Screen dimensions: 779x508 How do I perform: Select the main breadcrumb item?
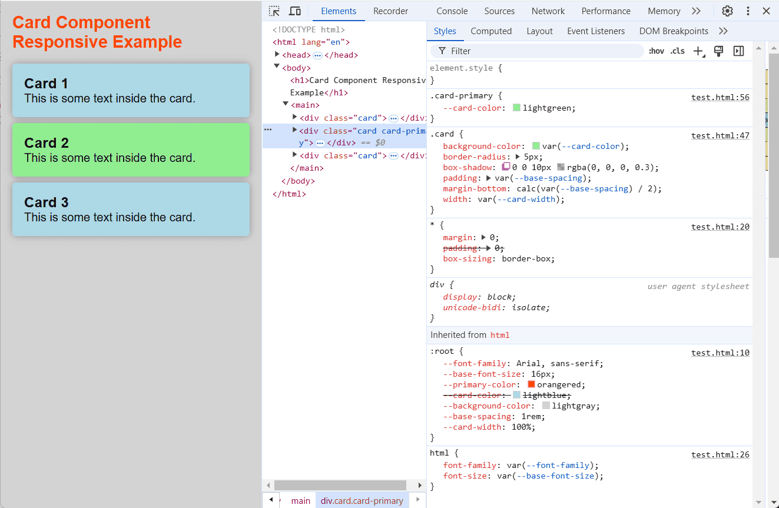300,500
